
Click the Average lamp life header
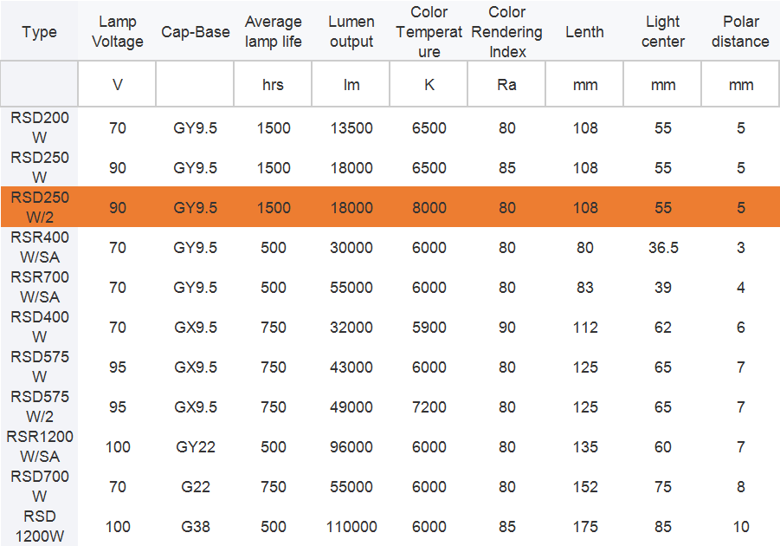273,32
